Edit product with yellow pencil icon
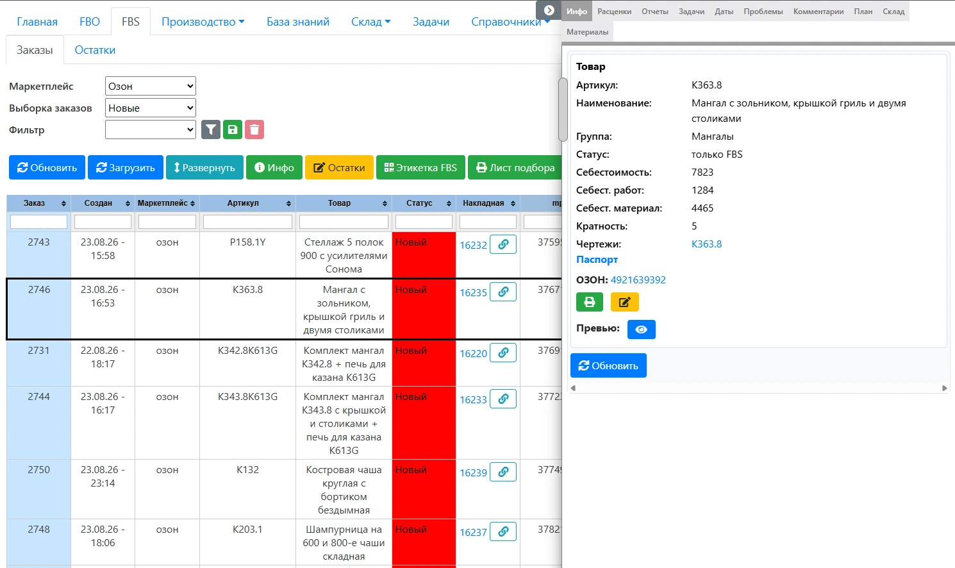 click(625, 302)
